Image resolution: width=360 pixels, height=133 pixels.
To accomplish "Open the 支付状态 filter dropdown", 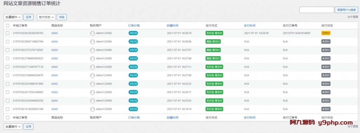I will (x=46, y=17).
